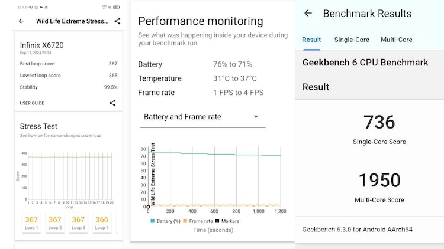Toggle Battery (%) legend series

tap(165, 221)
